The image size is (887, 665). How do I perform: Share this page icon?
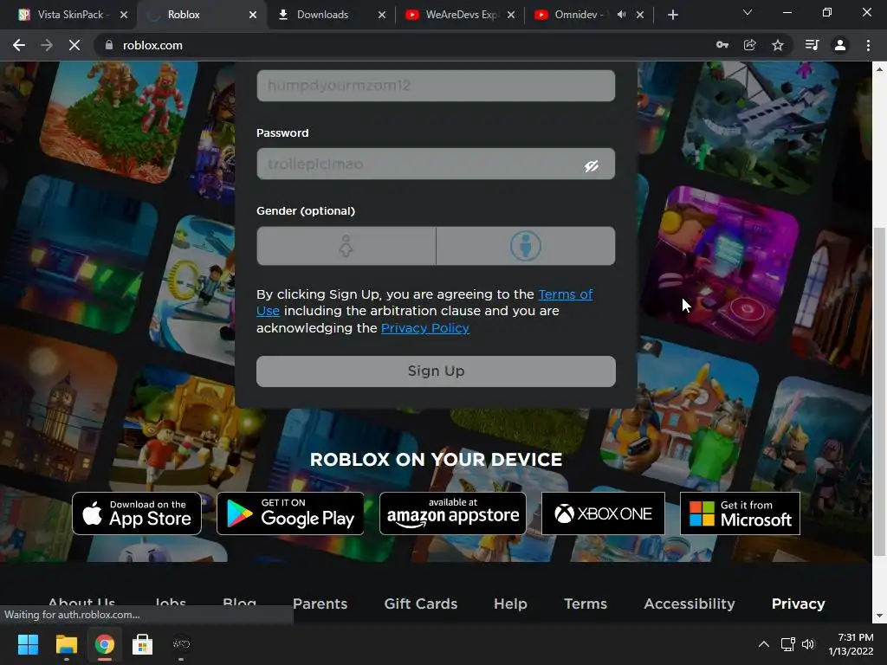[749, 45]
